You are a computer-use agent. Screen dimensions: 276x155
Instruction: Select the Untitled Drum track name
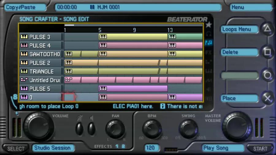tap(45, 80)
